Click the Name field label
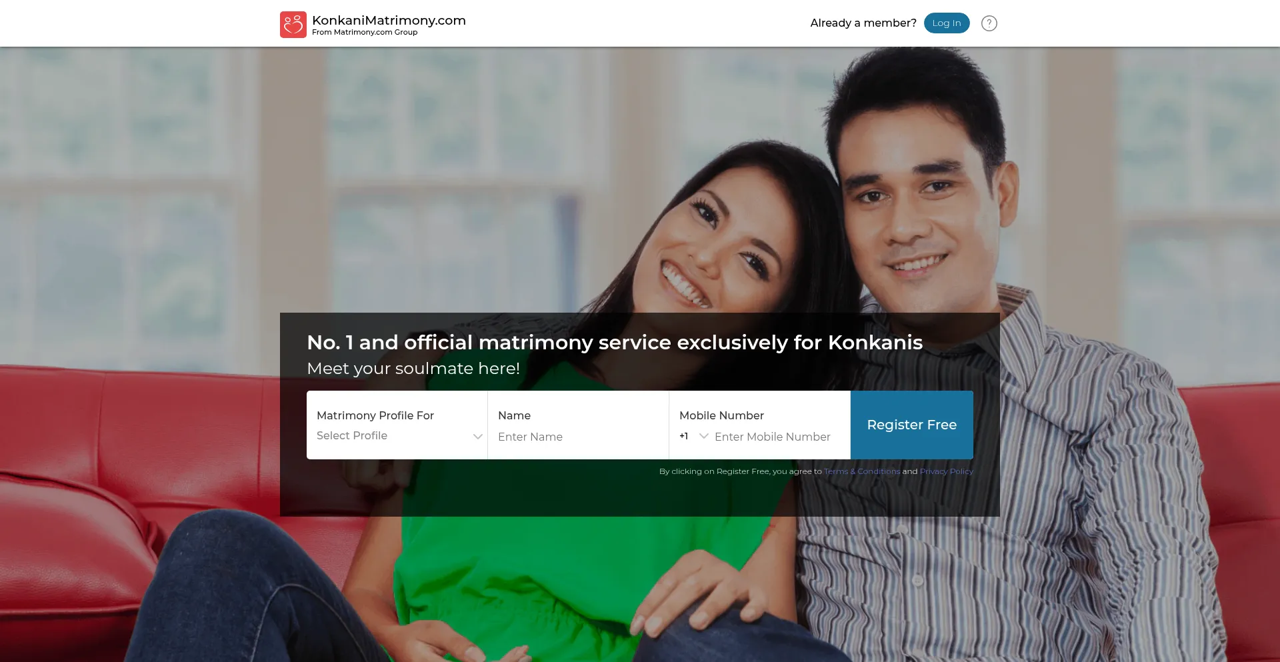1280x662 pixels. point(514,415)
